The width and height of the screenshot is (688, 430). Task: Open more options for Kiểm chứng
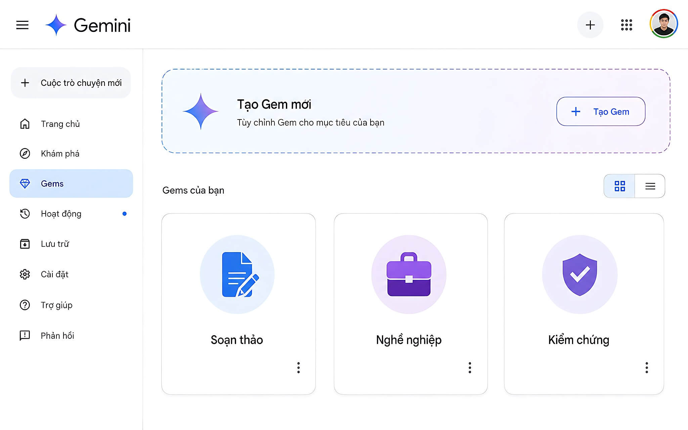(647, 368)
